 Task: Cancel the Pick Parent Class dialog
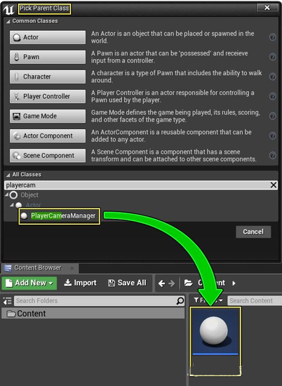point(253,232)
